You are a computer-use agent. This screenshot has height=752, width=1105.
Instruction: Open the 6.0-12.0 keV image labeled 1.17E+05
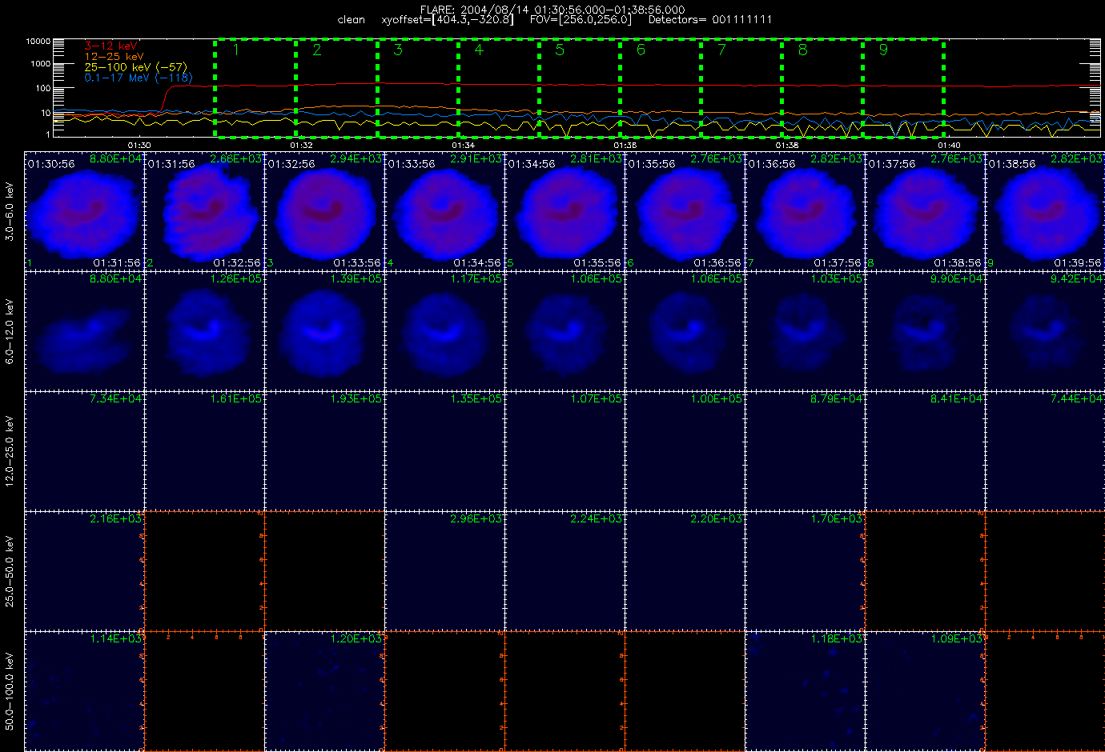point(445,331)
